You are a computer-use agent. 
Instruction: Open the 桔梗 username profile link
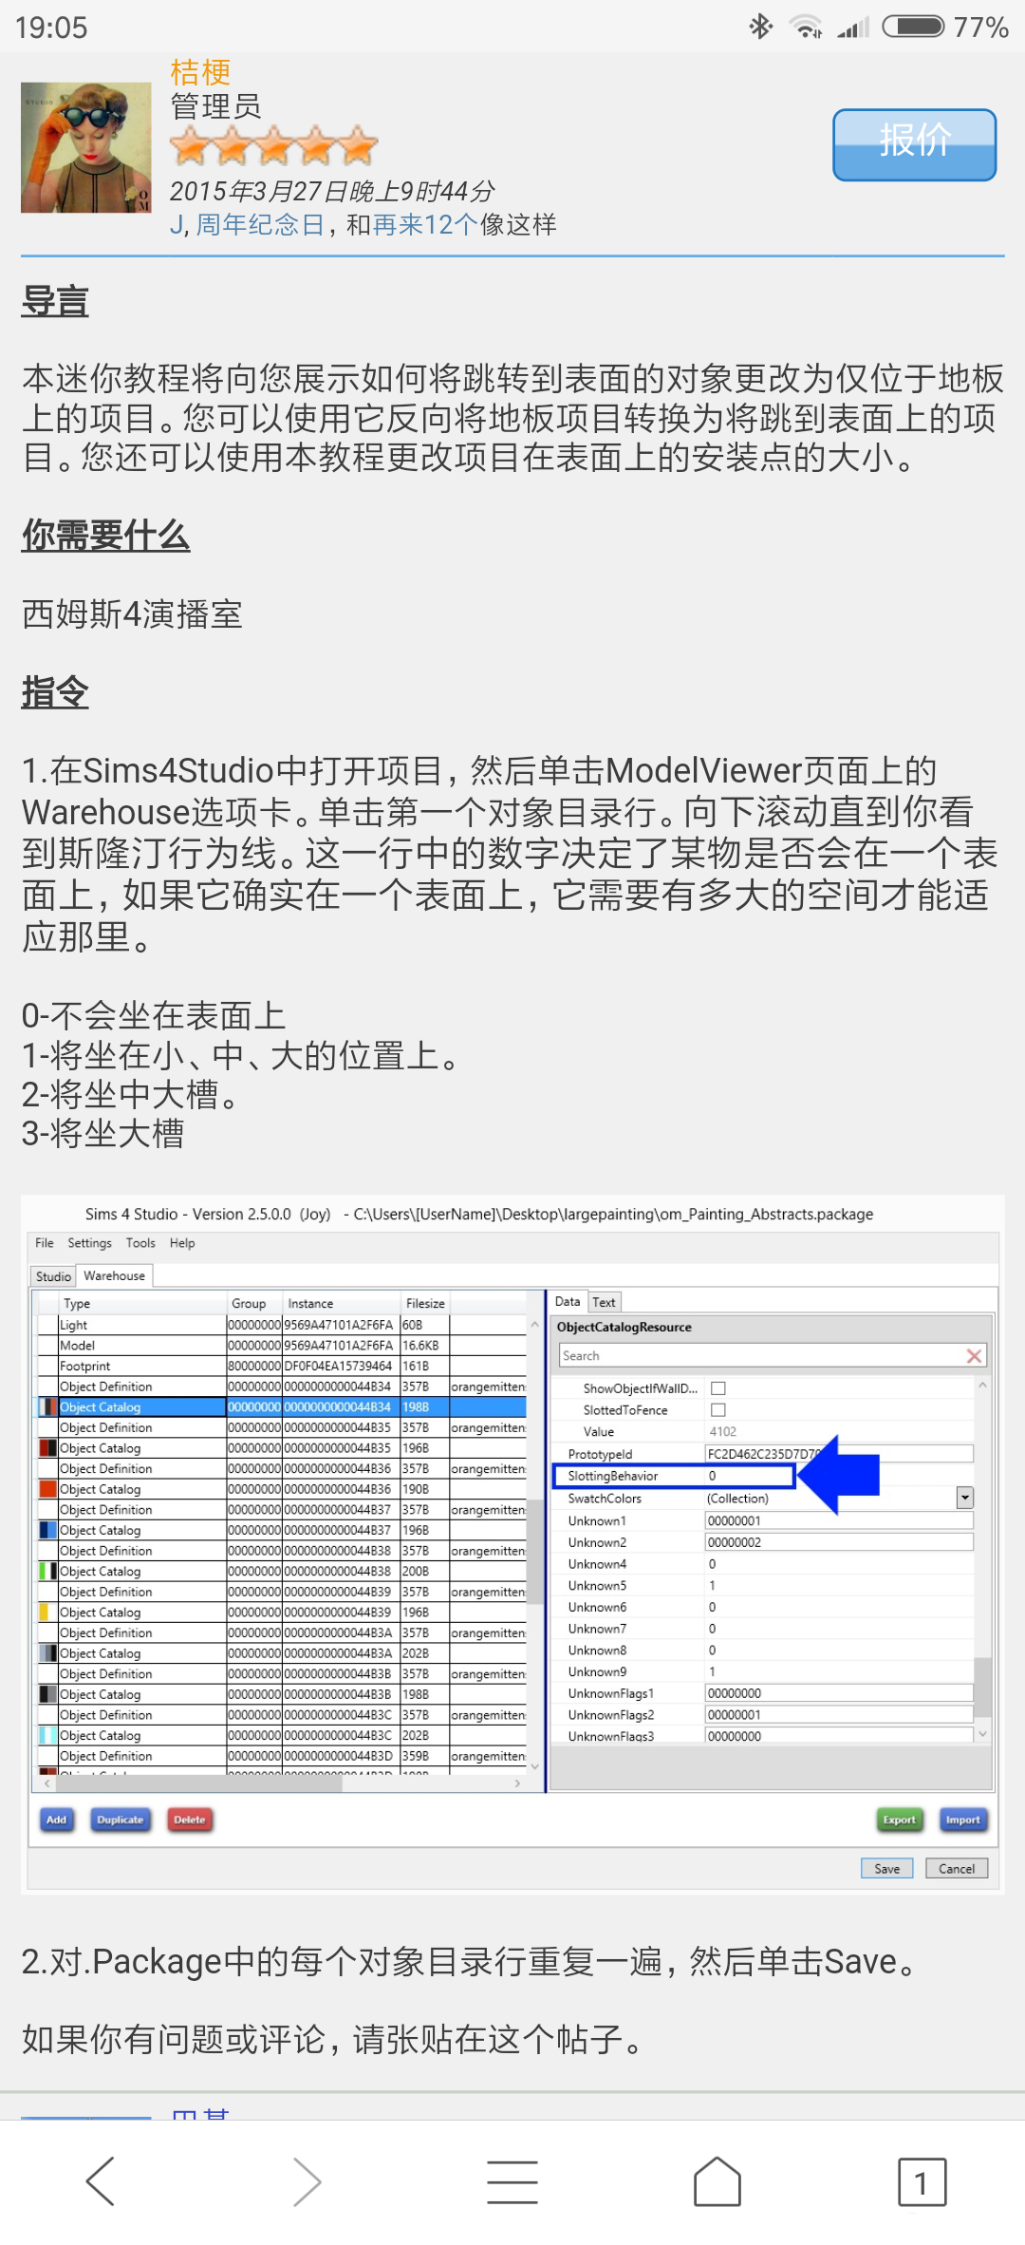[x=200, y=72]
